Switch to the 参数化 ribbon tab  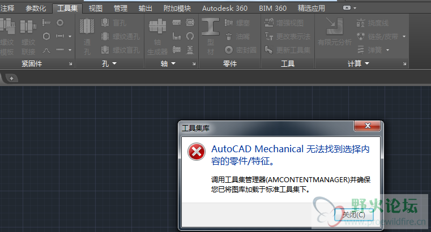36,8
